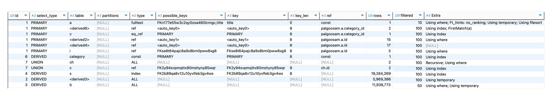Click the 123 icon beside filtered header
This screenshot has height=97, width=550.
point(397,15)
